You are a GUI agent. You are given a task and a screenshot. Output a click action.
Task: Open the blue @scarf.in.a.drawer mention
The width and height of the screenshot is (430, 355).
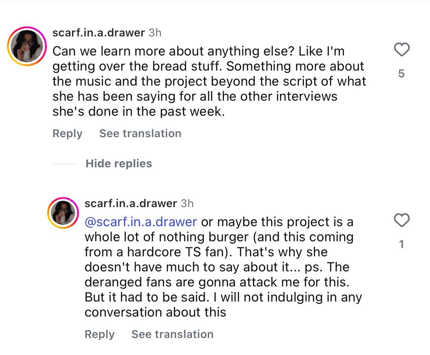pos(141,222)
